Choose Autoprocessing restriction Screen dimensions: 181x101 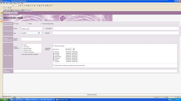(x=22, y=50)
